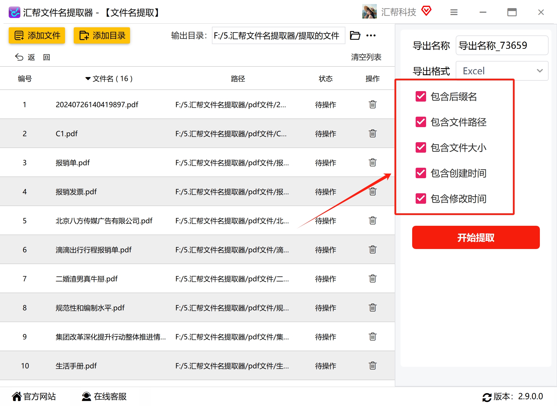557x406 pixels.
Task: Toggle the 包含文件大小 checkbox
Action: pos(421,147)
